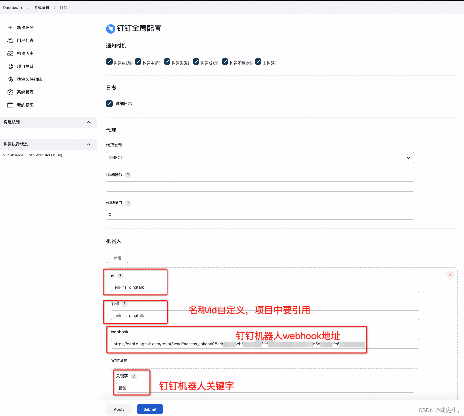Viewport: 464px width, 416px height.
Task: Open 用户列表 in the sidebar
Action: pos(25,40)
